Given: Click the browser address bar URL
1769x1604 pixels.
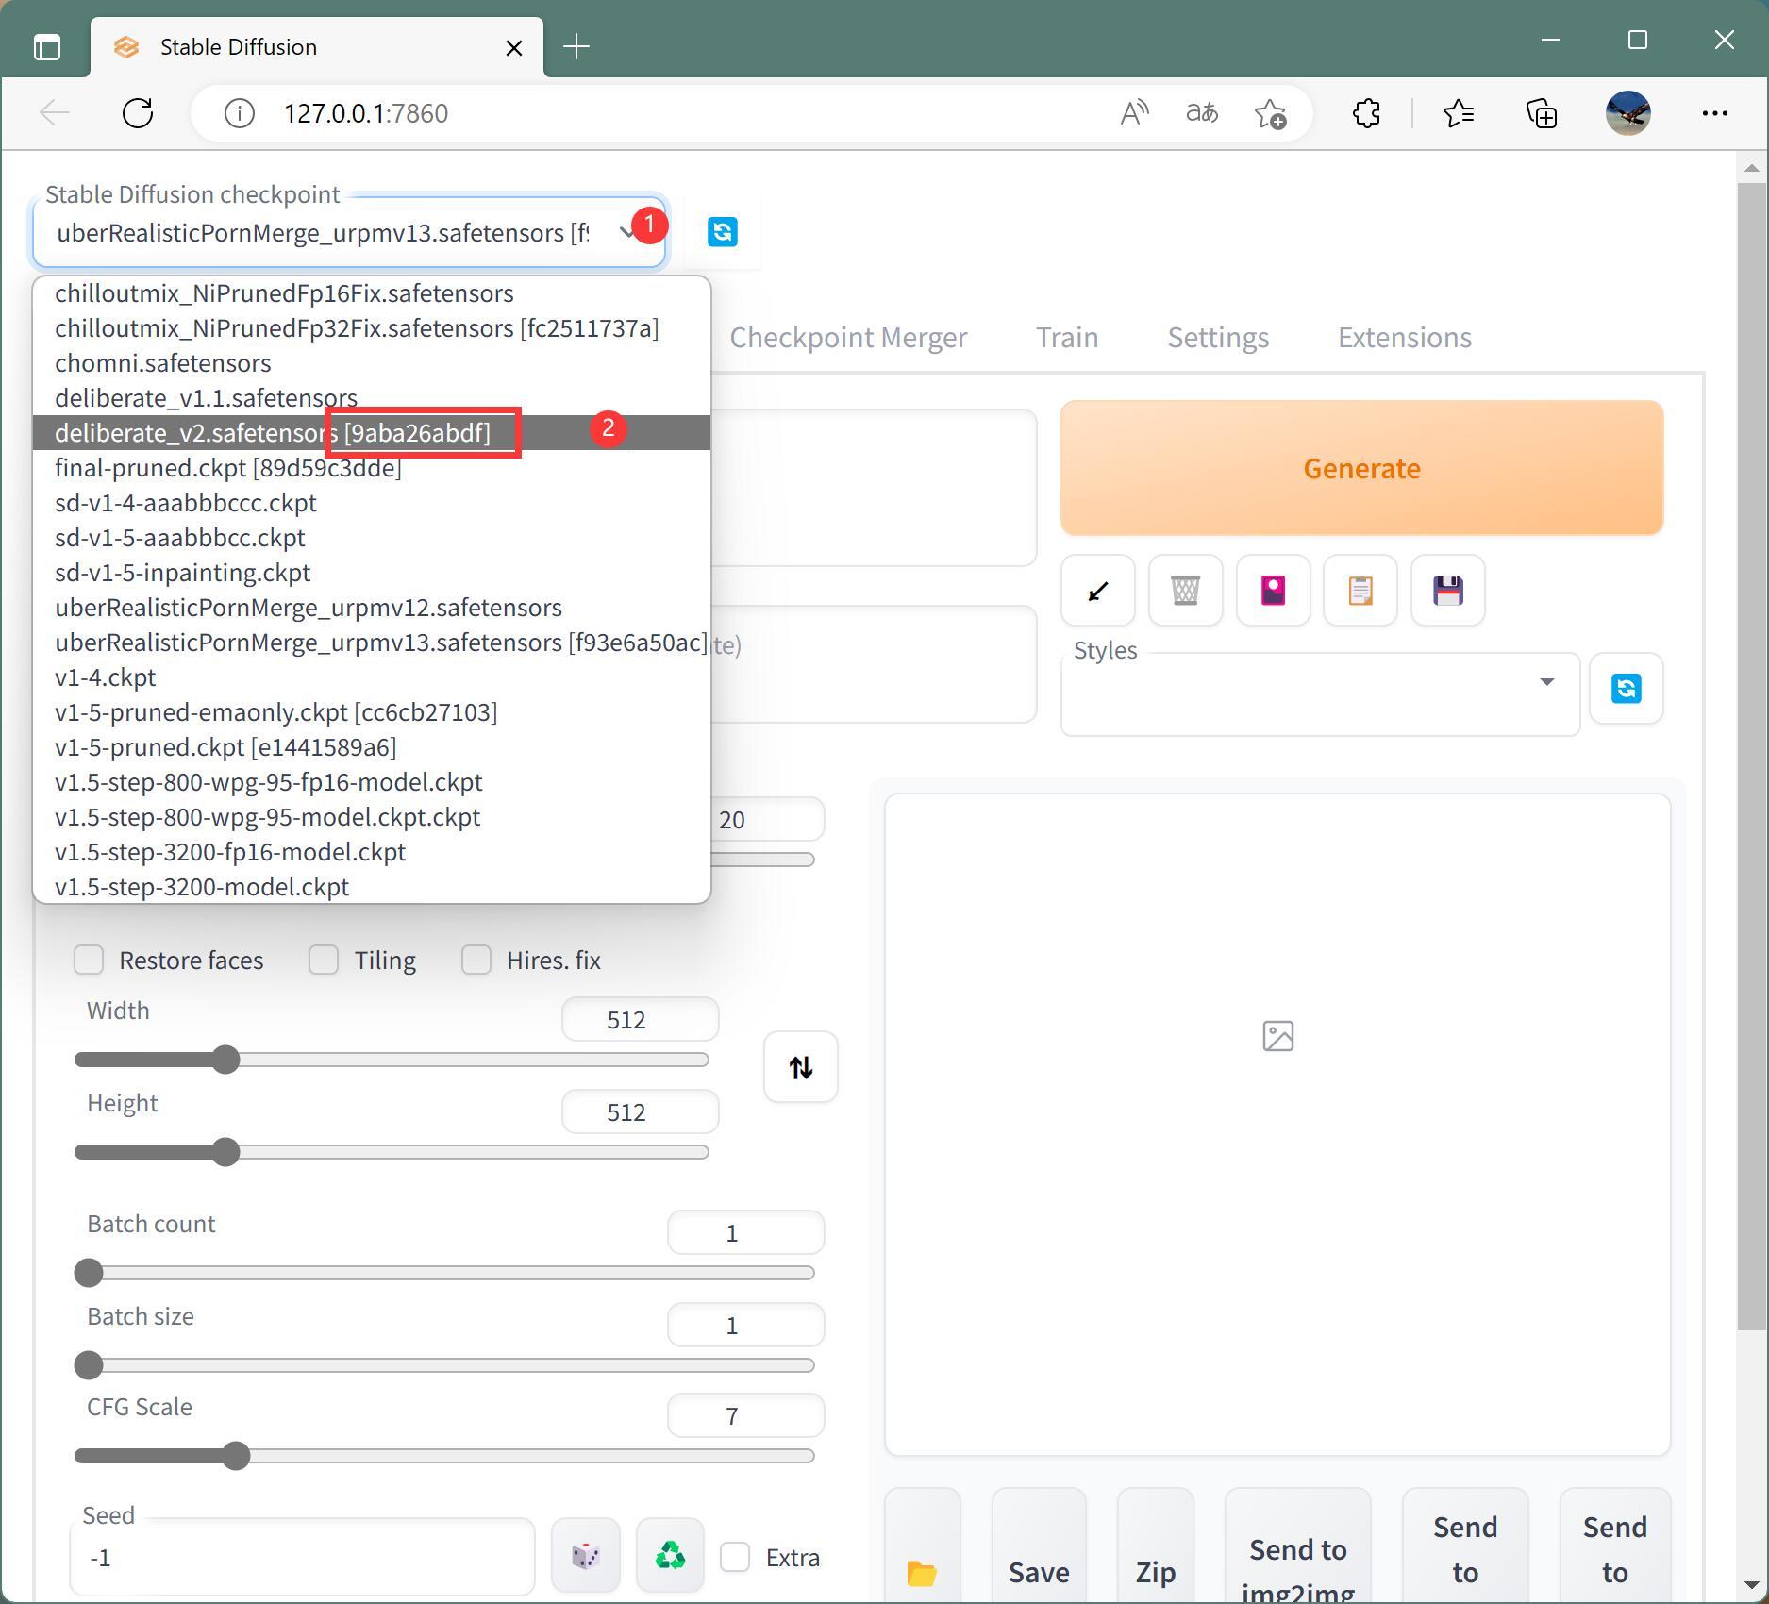Looking at the screenshot, I should tap(366, 113).
